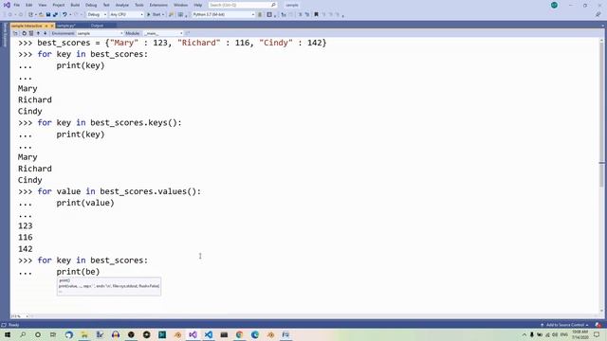Image resolution: width=607 pixels, height=341 pixels.
Task: Open the Test menu
Action: [x=106, y=5]
